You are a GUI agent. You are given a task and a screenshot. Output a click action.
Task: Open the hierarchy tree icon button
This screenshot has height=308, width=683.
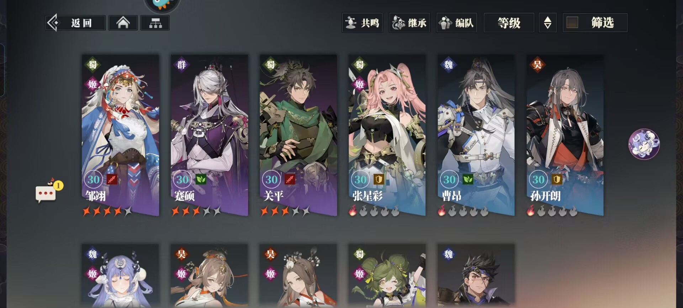[155, 23]
